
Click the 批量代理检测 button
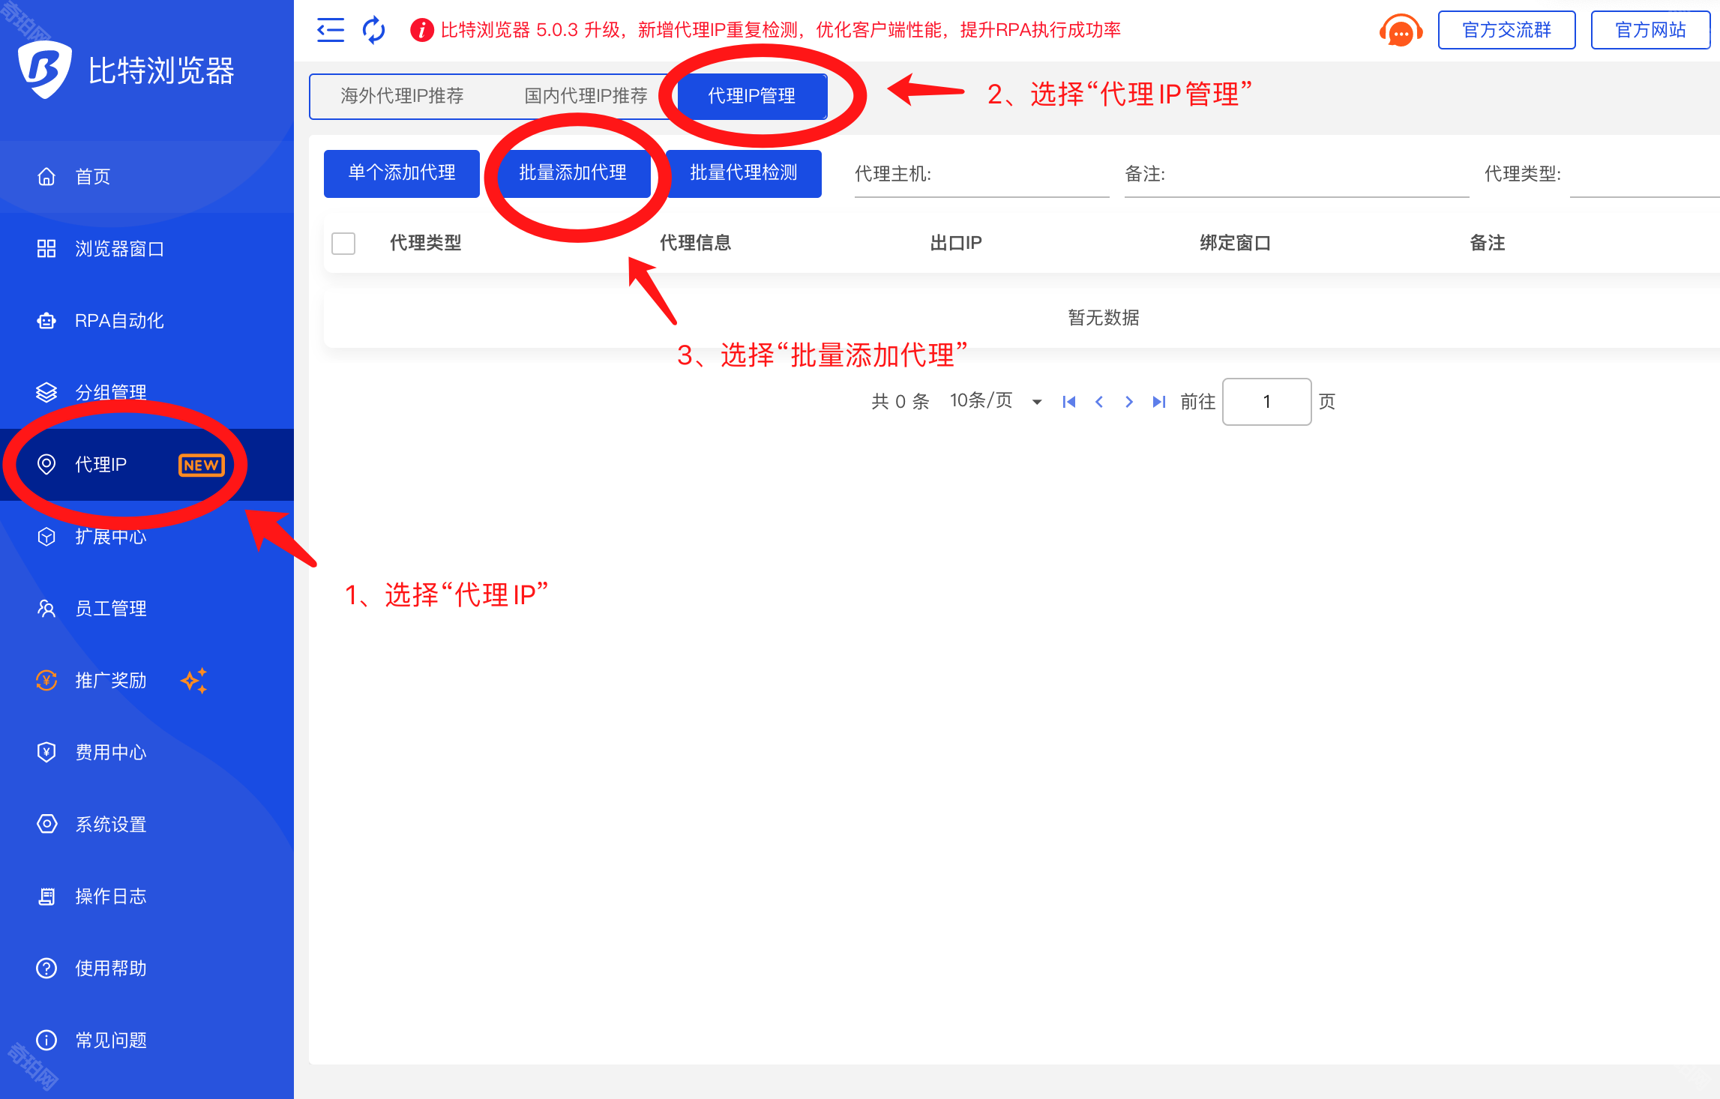pos(744,173)
